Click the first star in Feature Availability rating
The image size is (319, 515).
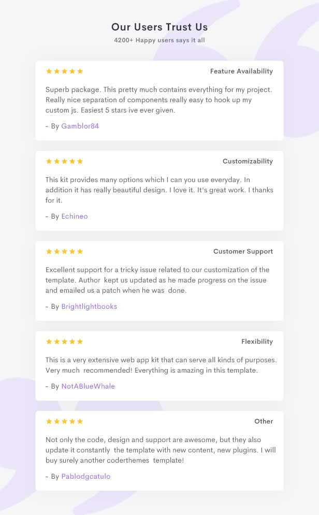point(49,71)
